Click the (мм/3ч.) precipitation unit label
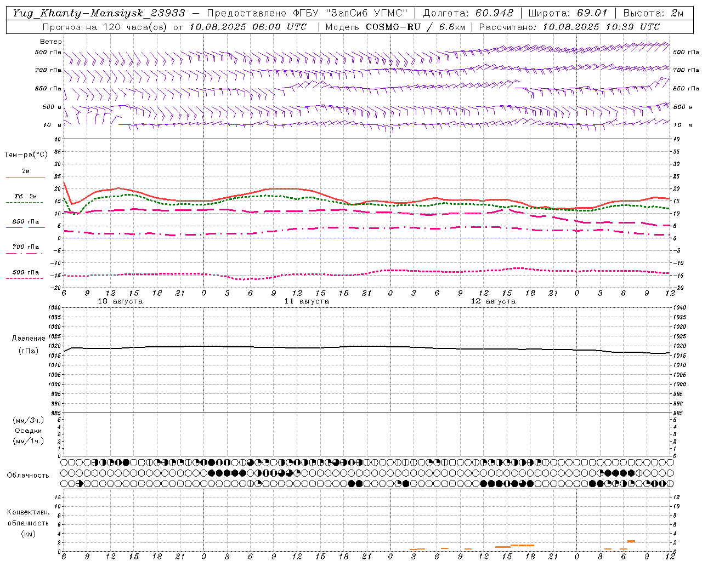 tap(29, 420)
